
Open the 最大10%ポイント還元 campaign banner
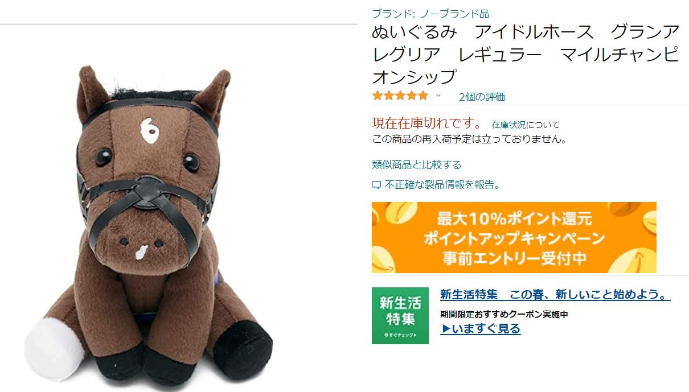[x=514, y=237]
